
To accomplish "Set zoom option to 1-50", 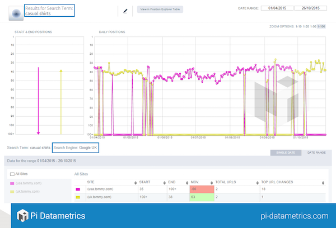I will [x=319, y=27].
